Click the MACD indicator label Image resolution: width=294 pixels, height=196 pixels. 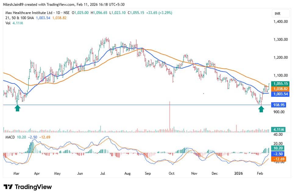click(x=10, y=137)
